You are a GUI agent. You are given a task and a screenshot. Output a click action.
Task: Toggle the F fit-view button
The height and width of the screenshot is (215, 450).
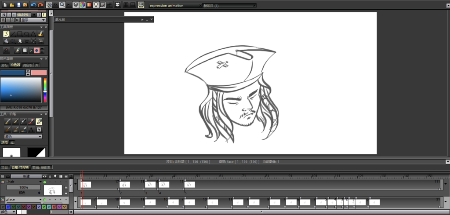(44, 15)
